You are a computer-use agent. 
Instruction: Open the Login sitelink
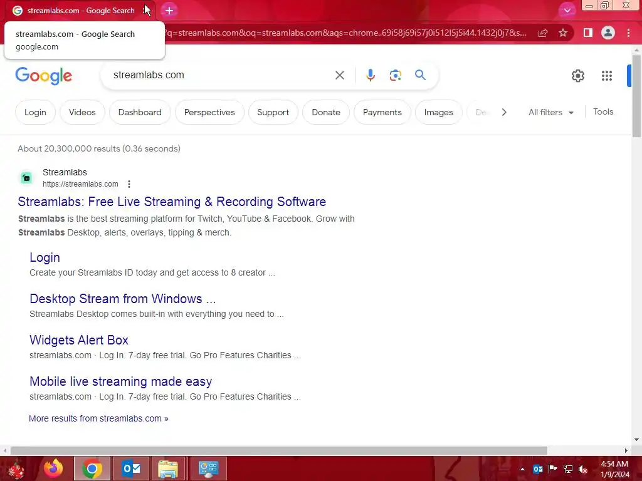[x=45, y=257]
